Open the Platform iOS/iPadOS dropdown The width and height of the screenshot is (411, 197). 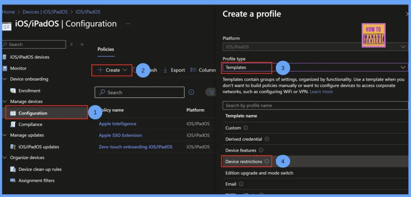point(315,47)
